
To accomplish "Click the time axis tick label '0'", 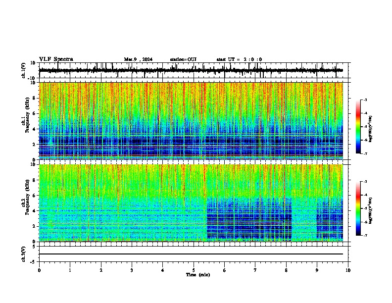I will [39, 270].
